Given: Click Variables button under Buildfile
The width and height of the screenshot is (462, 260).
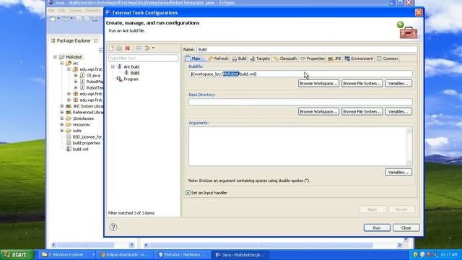Looking at the screenshot, I should pos(398,84).
